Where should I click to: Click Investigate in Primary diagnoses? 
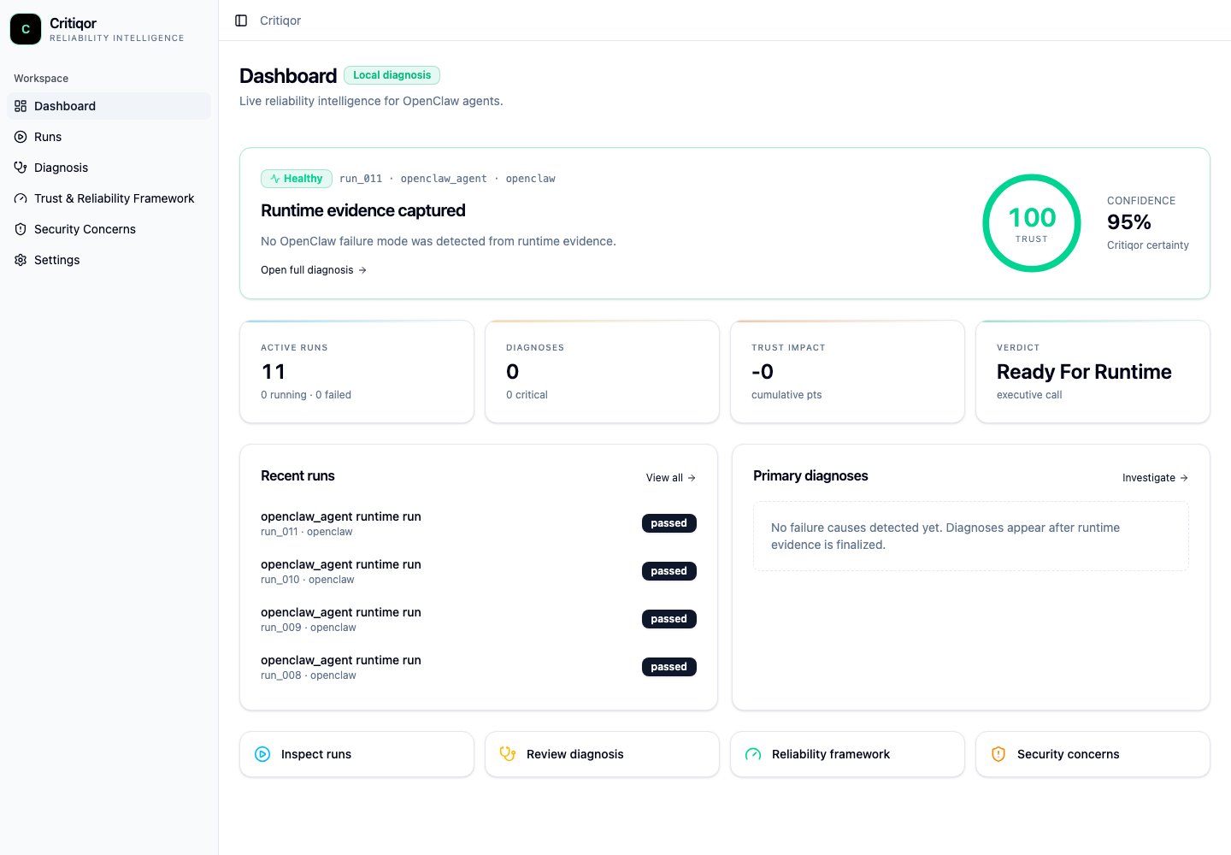click(x=1155, y=478)
